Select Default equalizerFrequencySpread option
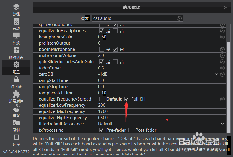This screenshot has height=157, width=233. (102, 99)
